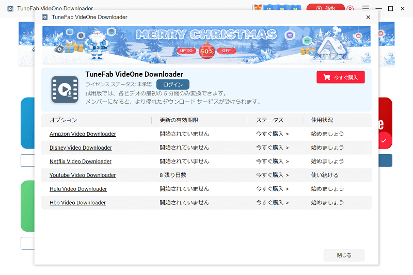
Task: Open the hamburger menu in title bar
Action: click(x=366, y=8)
